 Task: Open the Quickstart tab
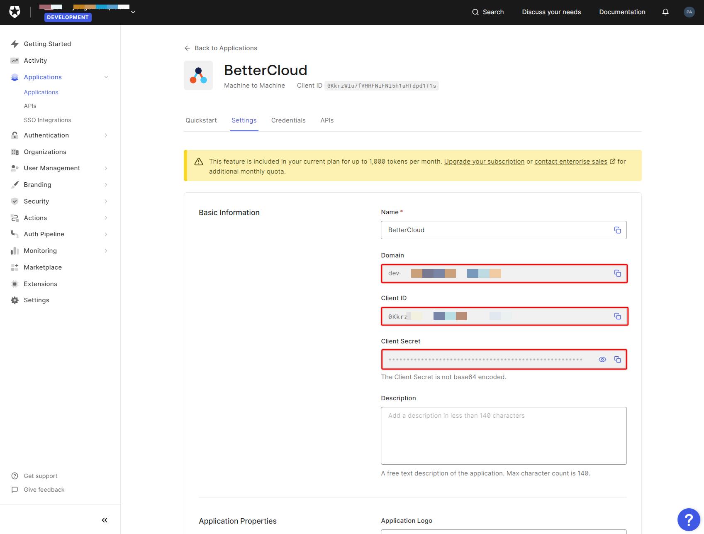point(201,120)
